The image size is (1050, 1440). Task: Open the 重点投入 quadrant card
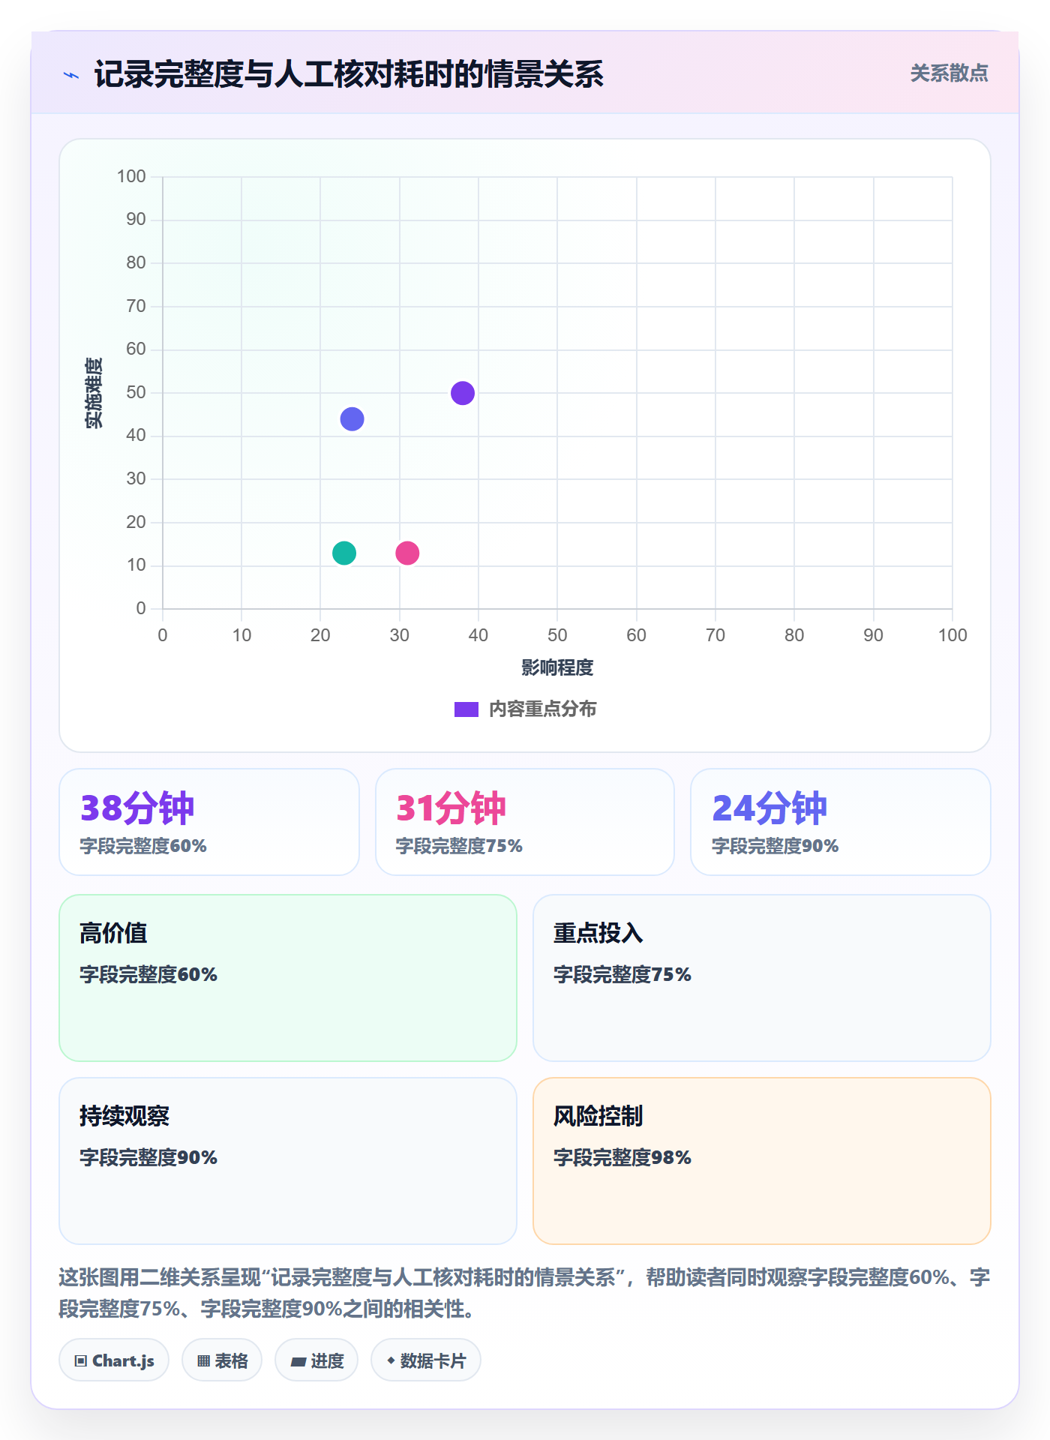point(762,978)
